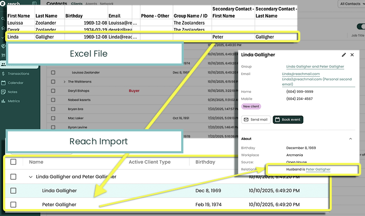The width and height of the screenshot is (365, 216).
Task: Collapse the About section chevron
Action: 350,139
